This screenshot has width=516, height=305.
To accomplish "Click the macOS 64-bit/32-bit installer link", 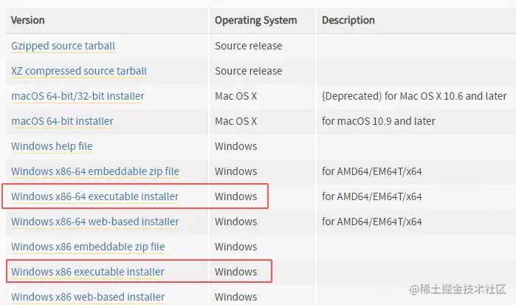I will click(x=78, y=96).
